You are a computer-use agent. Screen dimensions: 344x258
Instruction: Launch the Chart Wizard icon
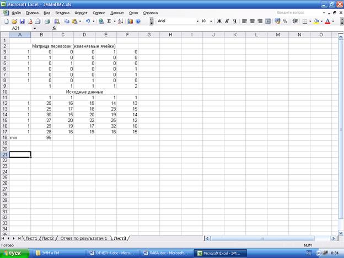(x=130, y=21)
